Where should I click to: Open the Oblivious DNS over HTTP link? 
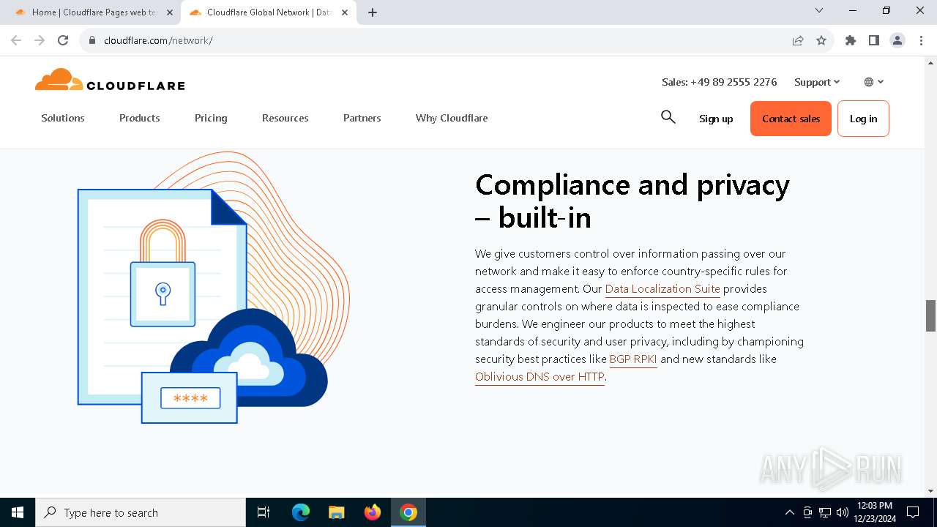pos(540,377)
